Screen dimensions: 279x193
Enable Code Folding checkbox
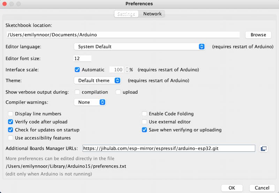coord(144,114)
